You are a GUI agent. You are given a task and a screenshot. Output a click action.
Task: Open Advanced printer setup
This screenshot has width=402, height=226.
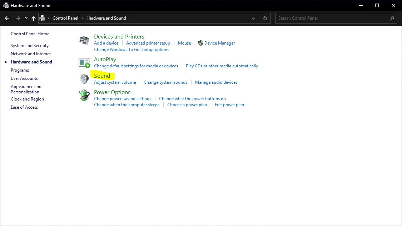[148, 43]
